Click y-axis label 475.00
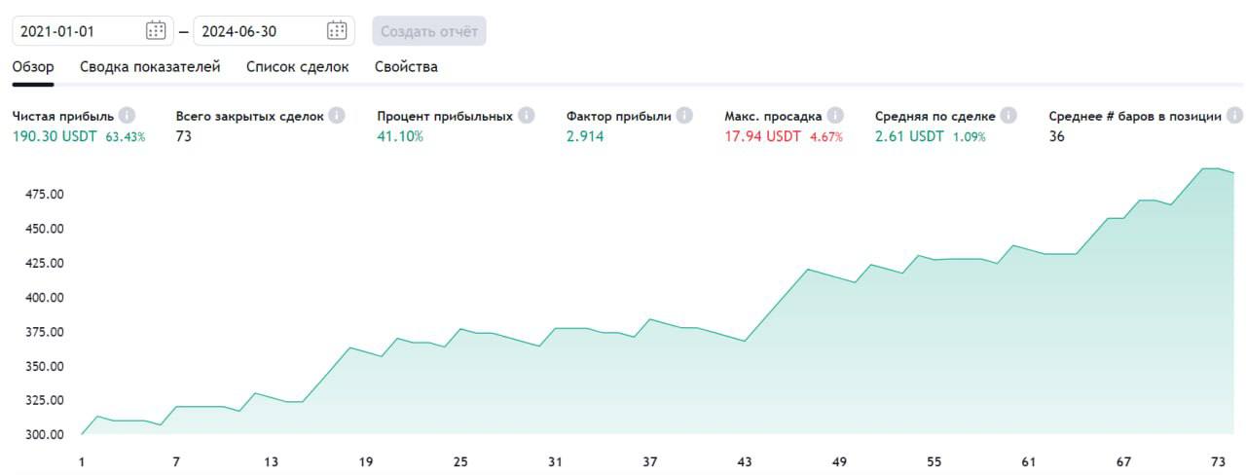Screen dimensions: 1246x475 point(45,195)
